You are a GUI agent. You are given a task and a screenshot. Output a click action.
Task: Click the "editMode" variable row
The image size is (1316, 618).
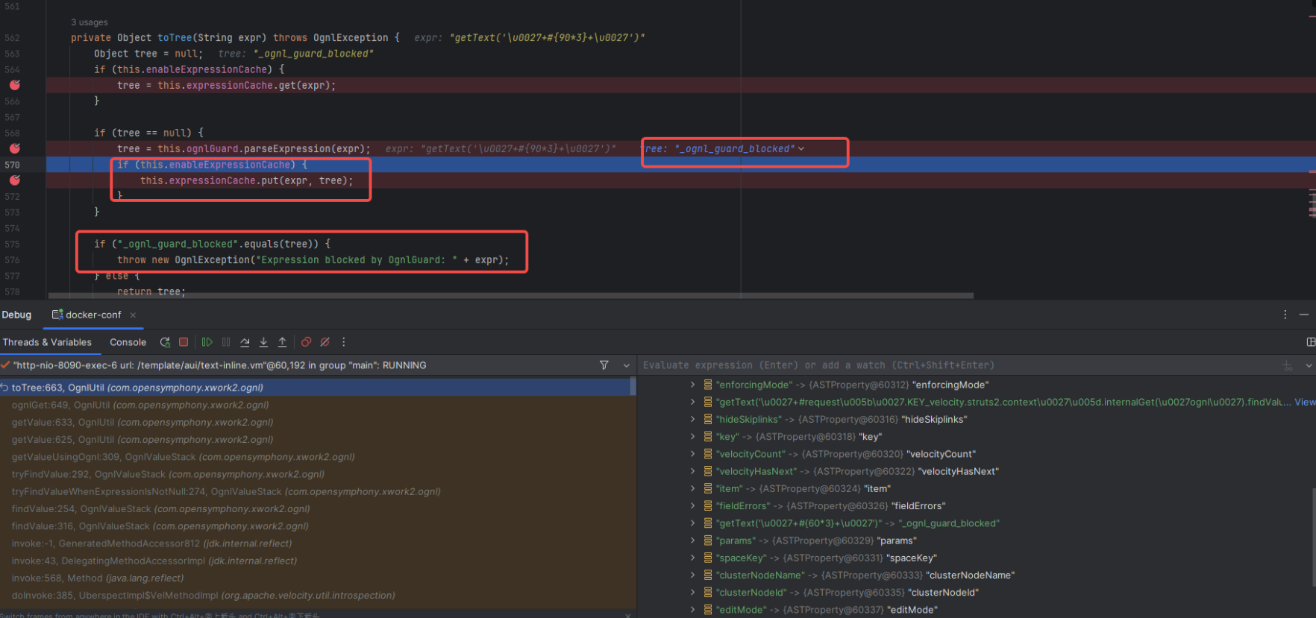pos(976,610)
